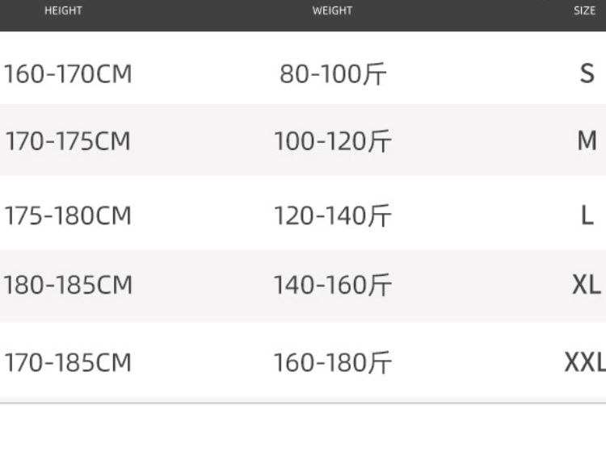Click the 80-100斤 weight value

pyautogui.click(x=333, y=74)
